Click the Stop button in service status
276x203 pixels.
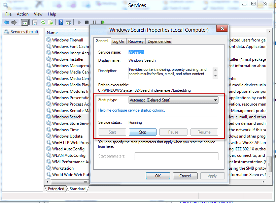click(x=143, y=132)
